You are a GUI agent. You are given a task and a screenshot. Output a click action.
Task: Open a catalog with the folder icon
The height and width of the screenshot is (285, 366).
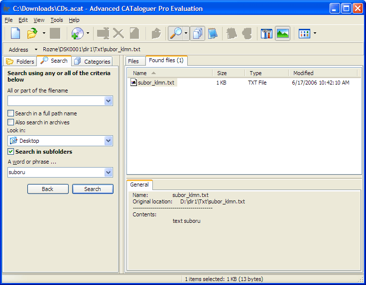[x=32, y=33]
